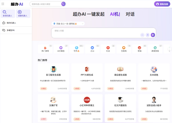Click the AI写作 tag on 文章扩写 card
Screen dimensions: 172x123
tap(43, 119)
